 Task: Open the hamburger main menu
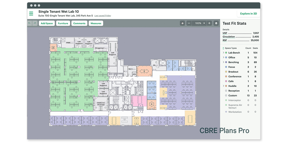coord(31,14)
